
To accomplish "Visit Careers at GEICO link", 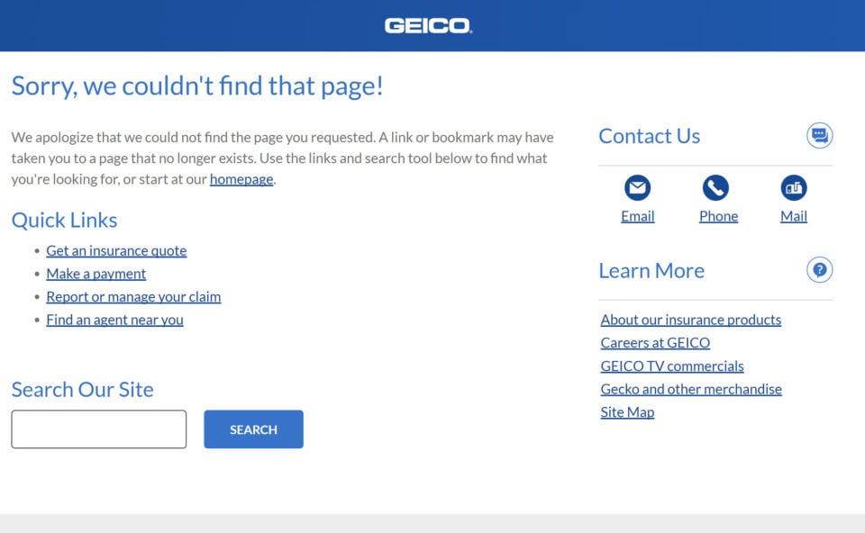I will [655, 343].
